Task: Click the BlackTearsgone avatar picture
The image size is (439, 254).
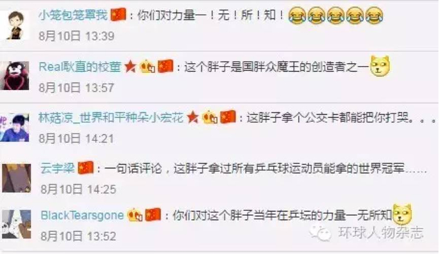Action: click(16, 225)
